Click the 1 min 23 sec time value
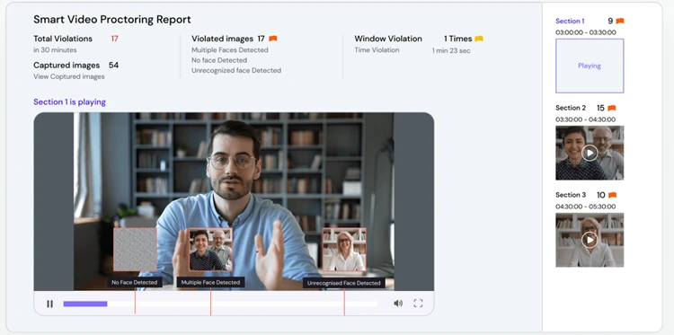Screen dimensions: 674x335 pyautogui.click(x=451, y=50)
